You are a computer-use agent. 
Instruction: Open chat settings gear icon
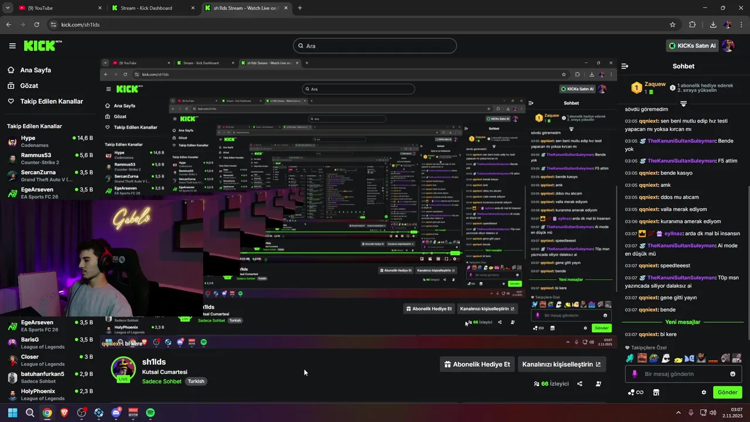[704, 392]
